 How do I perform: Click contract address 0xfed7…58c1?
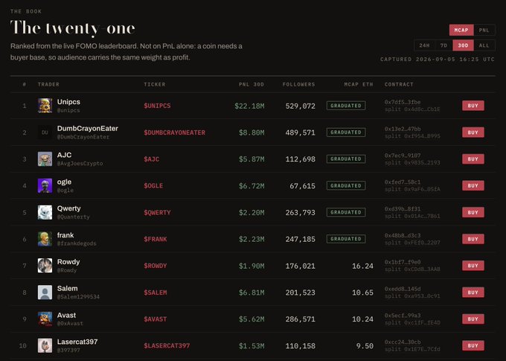(x=403, y=182)
